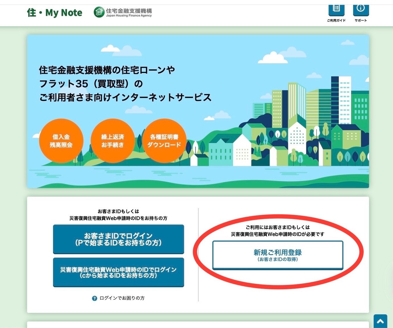Log in with 災害復興住宅融資Web申請時のID button
The height and width of the screenshot is (328, 393).
tap(118, 272)
